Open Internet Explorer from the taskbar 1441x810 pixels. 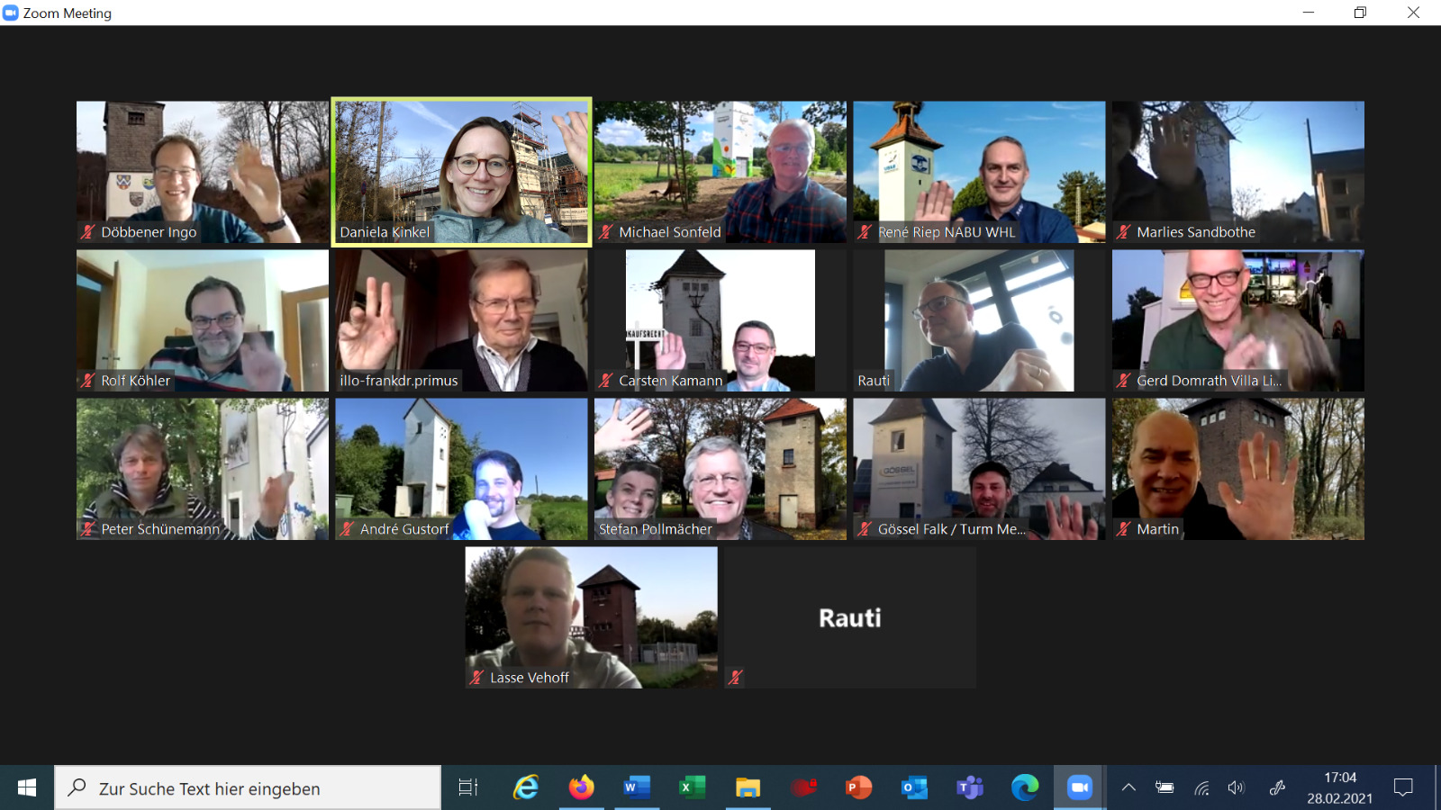526,788
